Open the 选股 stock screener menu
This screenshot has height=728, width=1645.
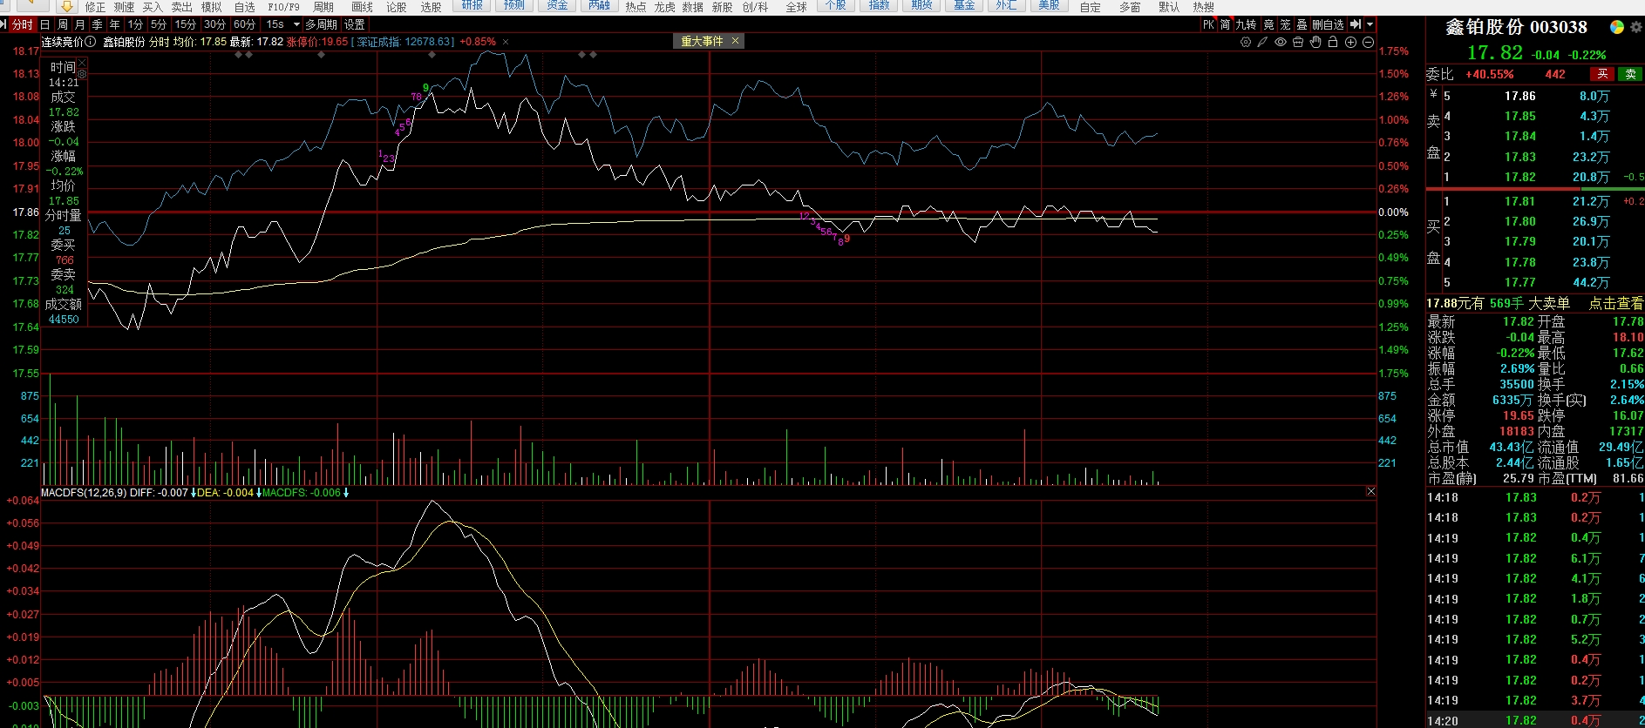(431, 7)
